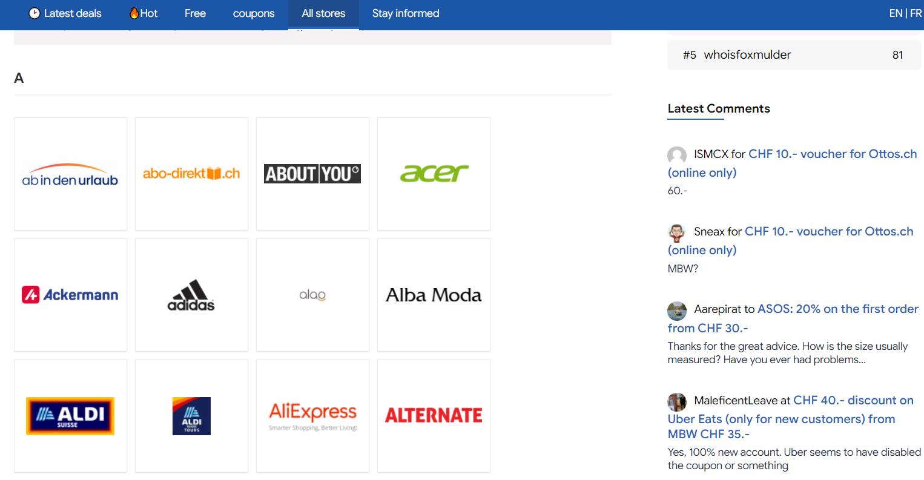This screenshot has height=480, width=924.
Task: Open the Free menu item
Action: (x=195, y=13)
